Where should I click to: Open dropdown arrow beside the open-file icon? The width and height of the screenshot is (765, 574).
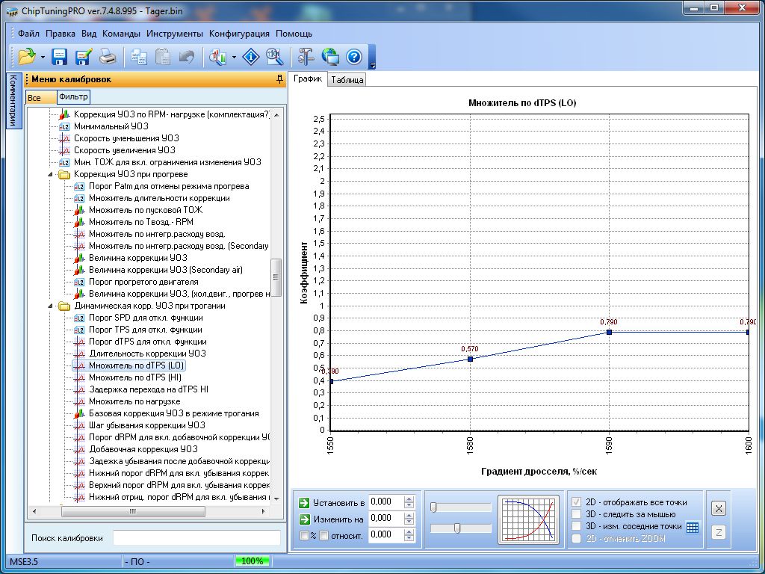(x=43, y=57)
